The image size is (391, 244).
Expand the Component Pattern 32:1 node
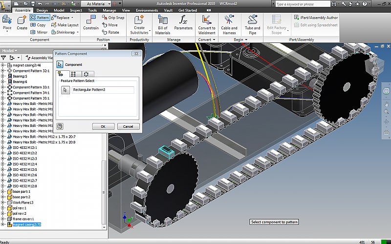coord(3,71)
